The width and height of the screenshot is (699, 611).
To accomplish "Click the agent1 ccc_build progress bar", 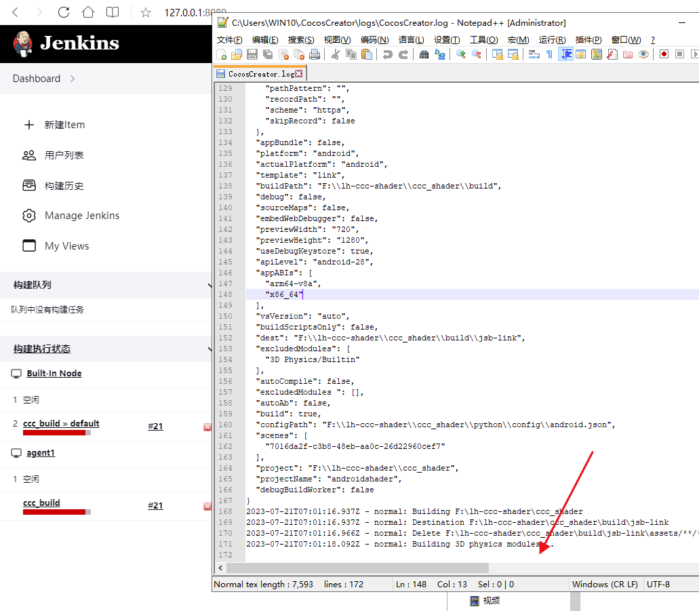I will pyautogui.click(x=57, y=512).
